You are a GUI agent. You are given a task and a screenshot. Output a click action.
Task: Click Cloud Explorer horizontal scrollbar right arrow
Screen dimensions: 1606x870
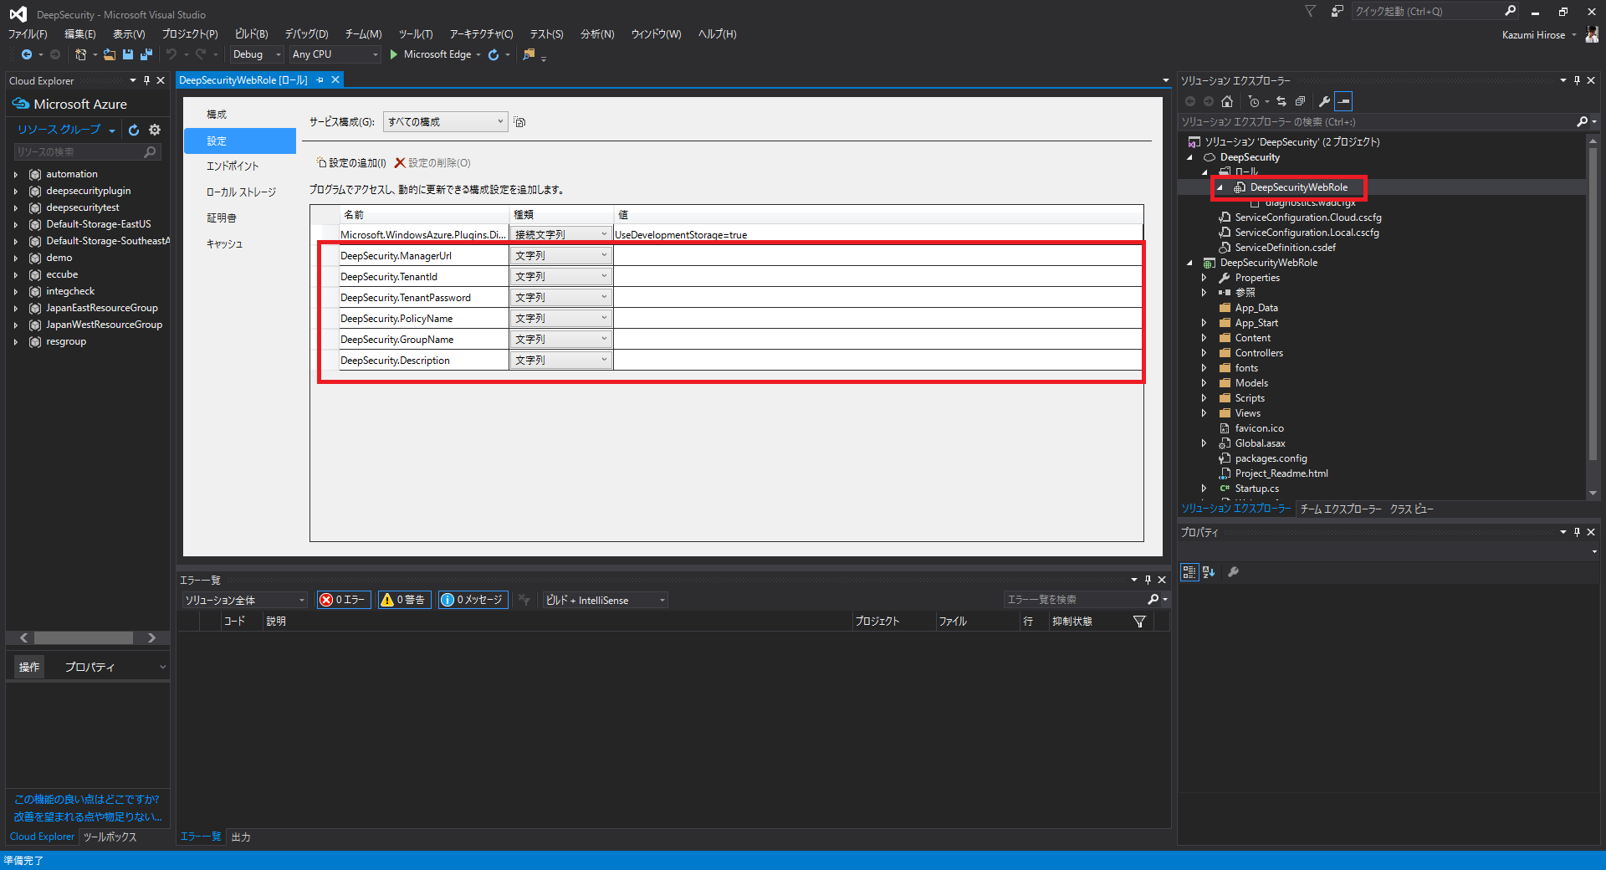point(151,638)
